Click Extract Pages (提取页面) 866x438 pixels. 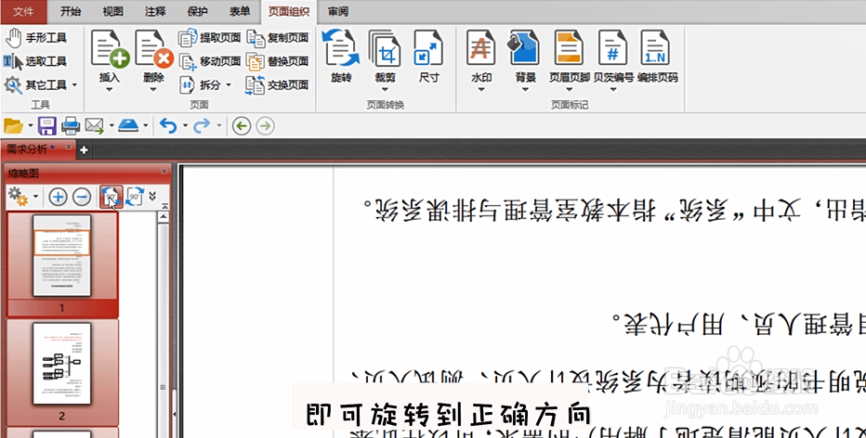coord(209,38)
